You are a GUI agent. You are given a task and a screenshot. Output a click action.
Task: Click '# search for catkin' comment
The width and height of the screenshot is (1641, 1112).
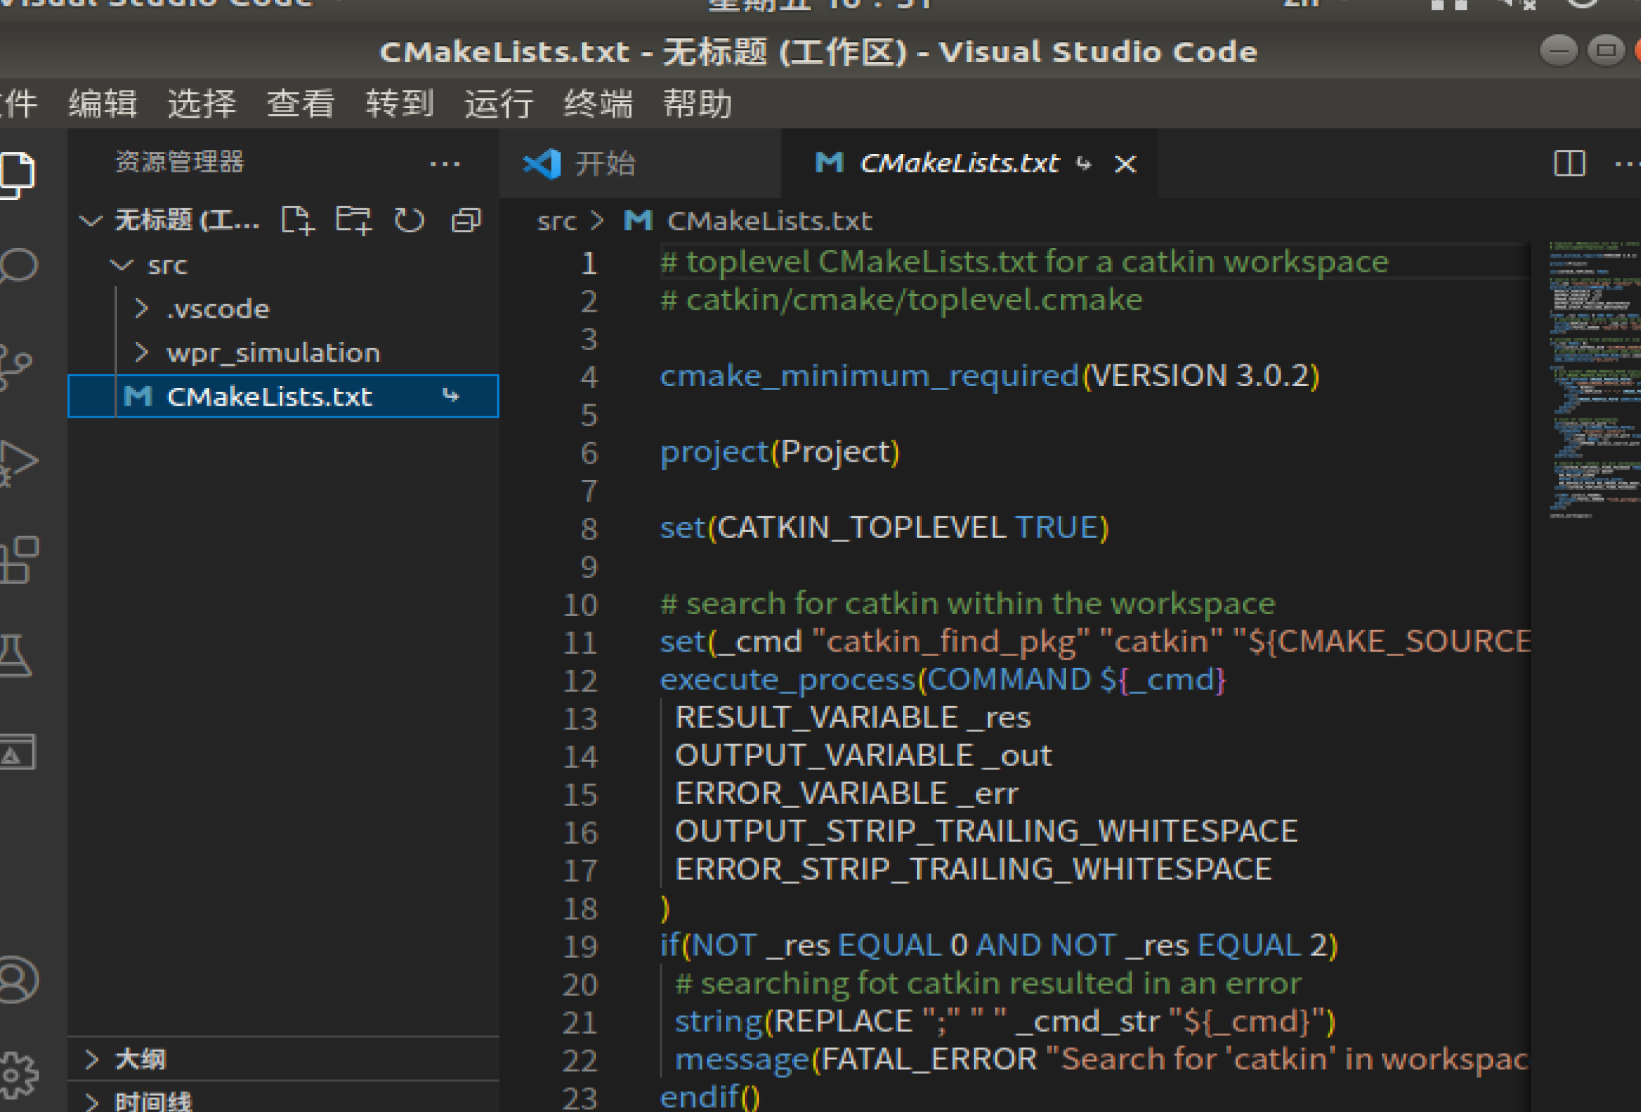[x=967, y=604]
